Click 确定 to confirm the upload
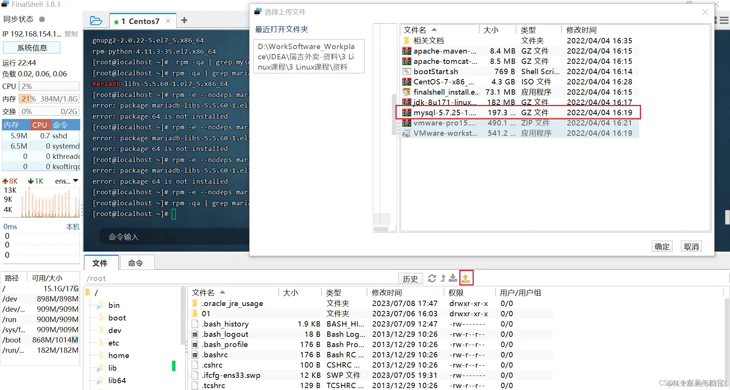 (x=662, y=246)
